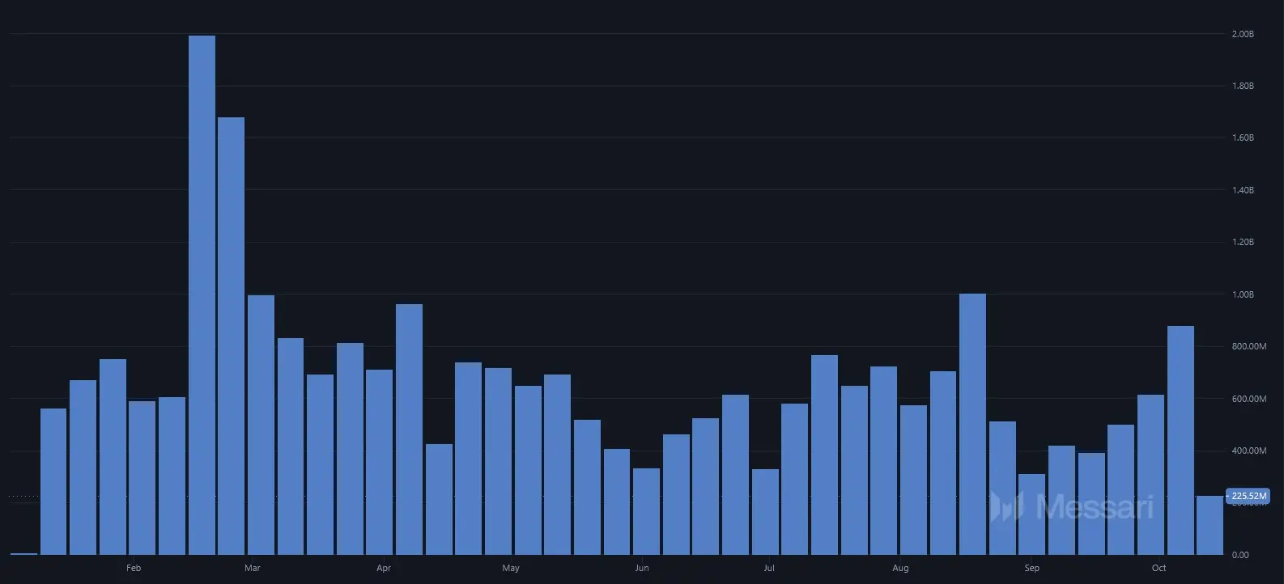Image resolution: width=1284 pixels, height=584 pixels.
Task: Click the Feb label on the x-axis
Action: pyautogui.click(x=134, y=568)
